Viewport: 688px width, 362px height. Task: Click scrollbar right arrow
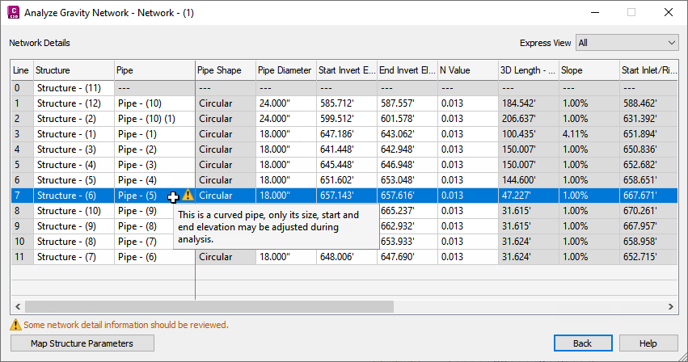coord(671,307)
